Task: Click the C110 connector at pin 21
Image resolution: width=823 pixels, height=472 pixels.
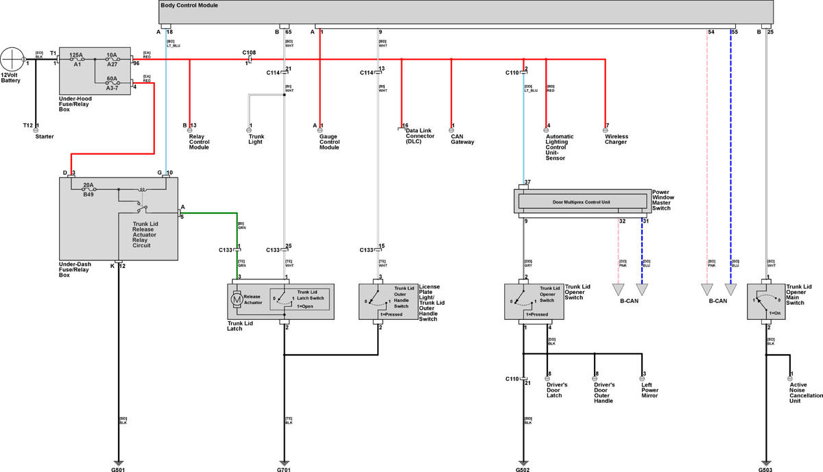Action: (x=523, y=379)
